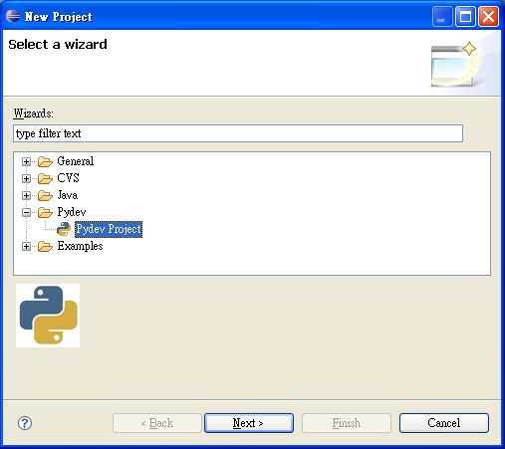This screenshot has height=449, width=505.
Task: Select the Pydev Project wizard entry
Action: (109, 229)
